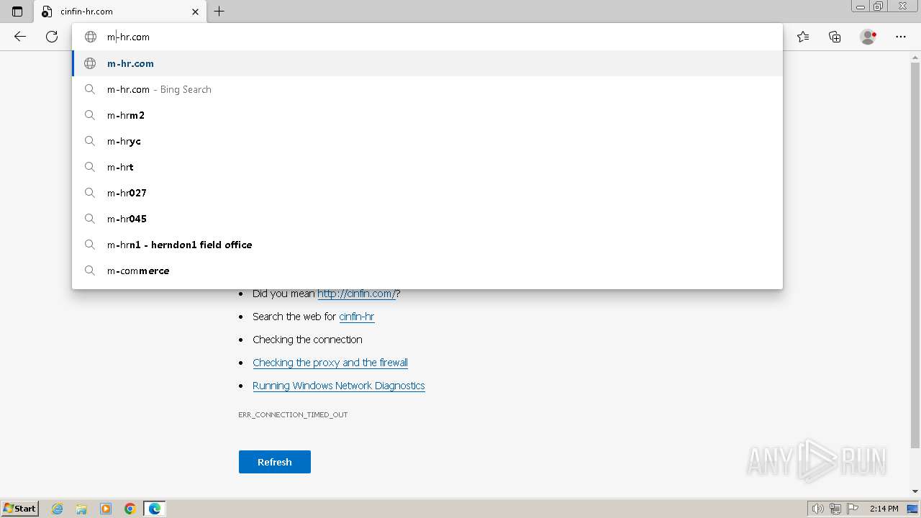This screenshot has width=921, height=518.
Task: Open volume speaker tray icon
Action: click(x=817, y=509)
